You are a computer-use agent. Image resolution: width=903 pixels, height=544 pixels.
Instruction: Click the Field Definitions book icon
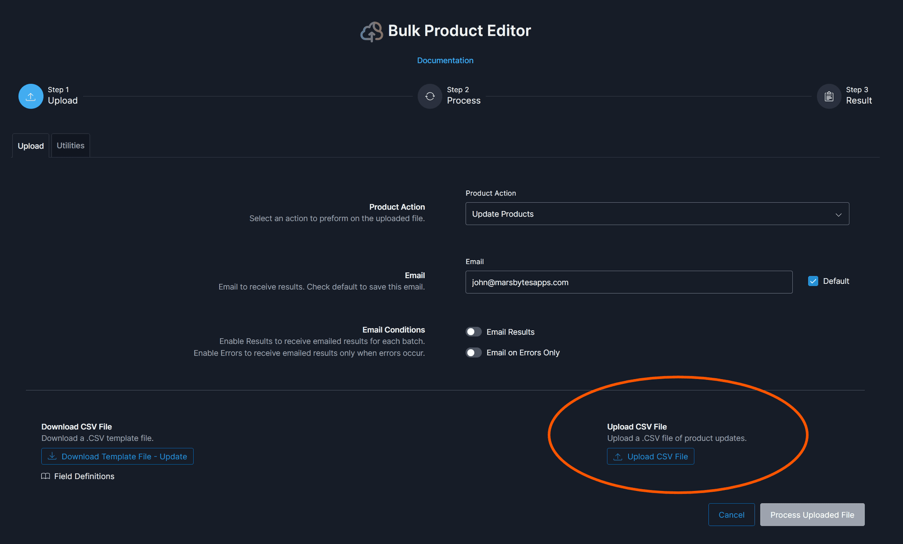[46, 476]
